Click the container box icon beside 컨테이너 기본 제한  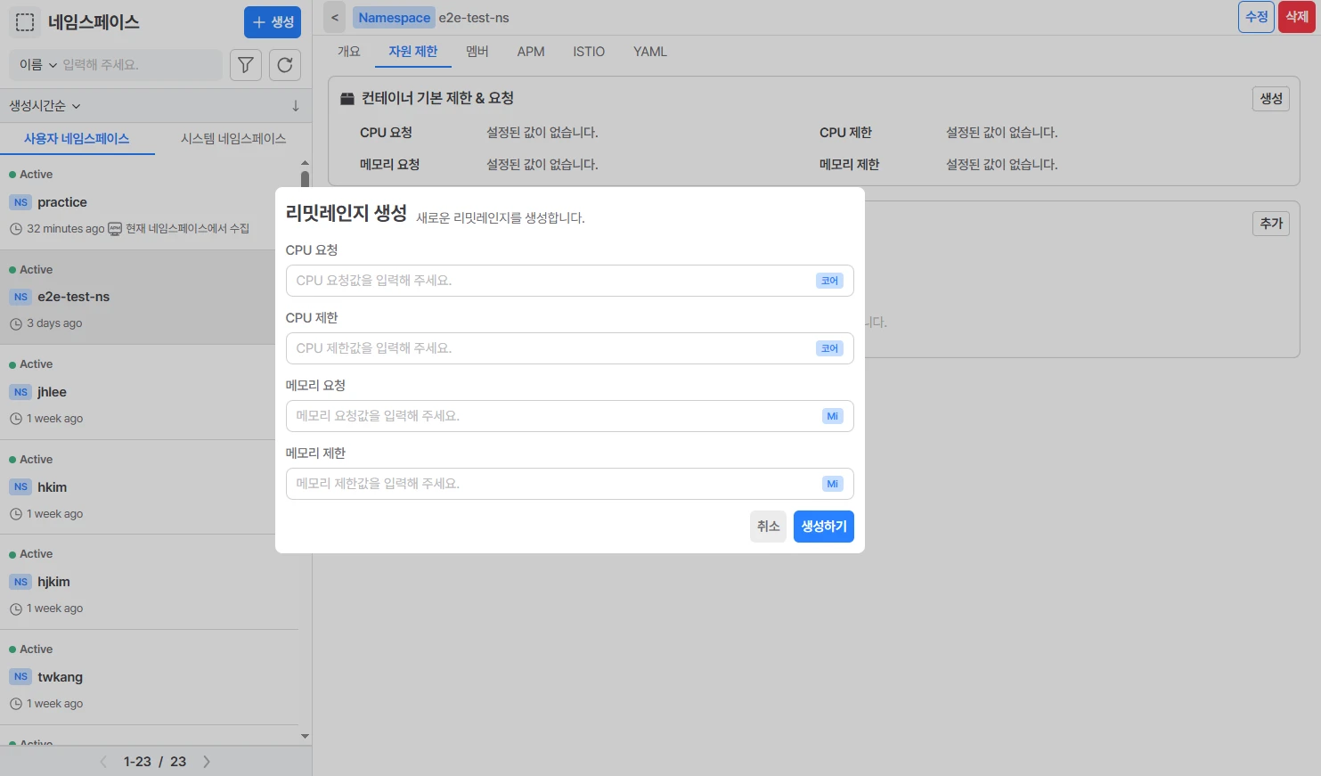pos(347,99)
